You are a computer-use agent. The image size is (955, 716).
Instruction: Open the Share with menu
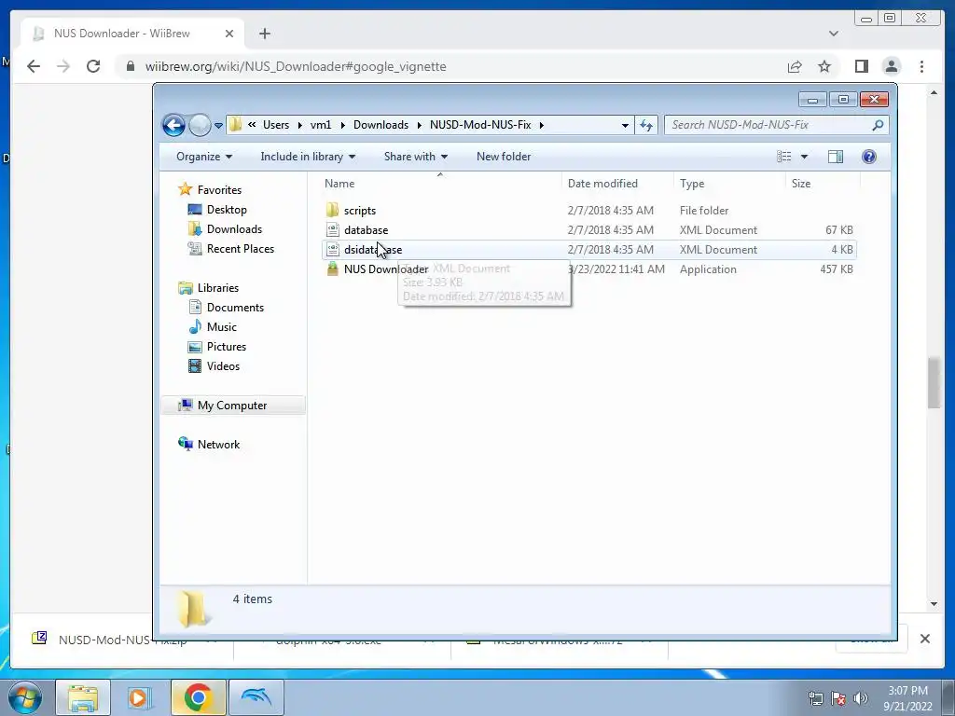[416, 157]
